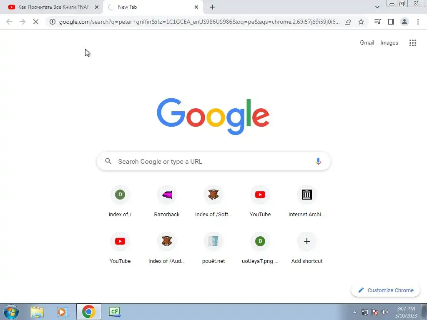Click Customize Chrome button

tap(386, 290)
